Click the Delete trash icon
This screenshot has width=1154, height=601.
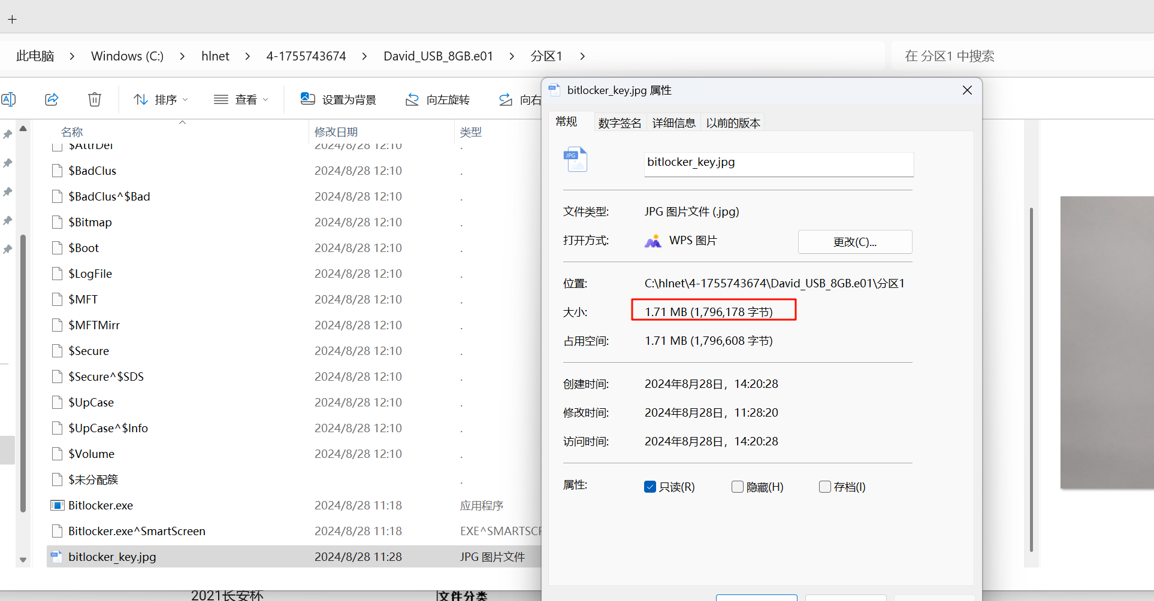point(95,99)
